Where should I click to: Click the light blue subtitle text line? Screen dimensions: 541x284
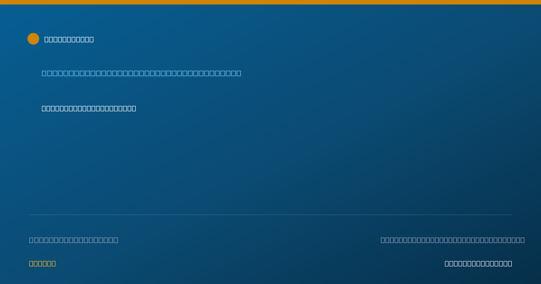coord(141,73)
